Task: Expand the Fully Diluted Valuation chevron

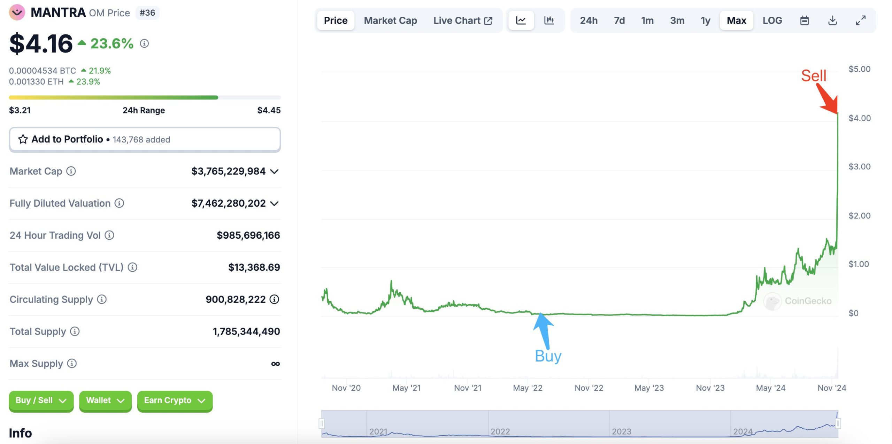Action: (275, 204)
